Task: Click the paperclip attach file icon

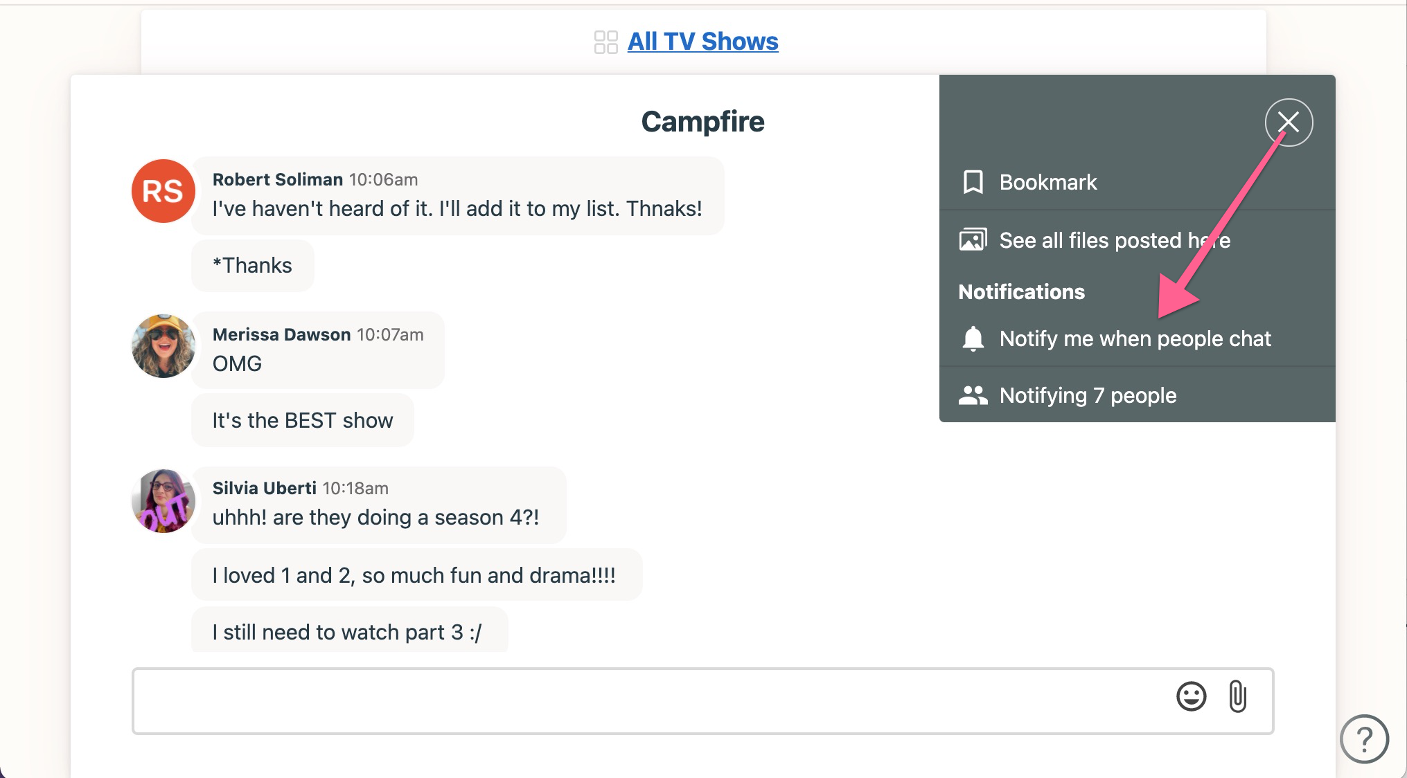Action: click(x=1237, y=696)
